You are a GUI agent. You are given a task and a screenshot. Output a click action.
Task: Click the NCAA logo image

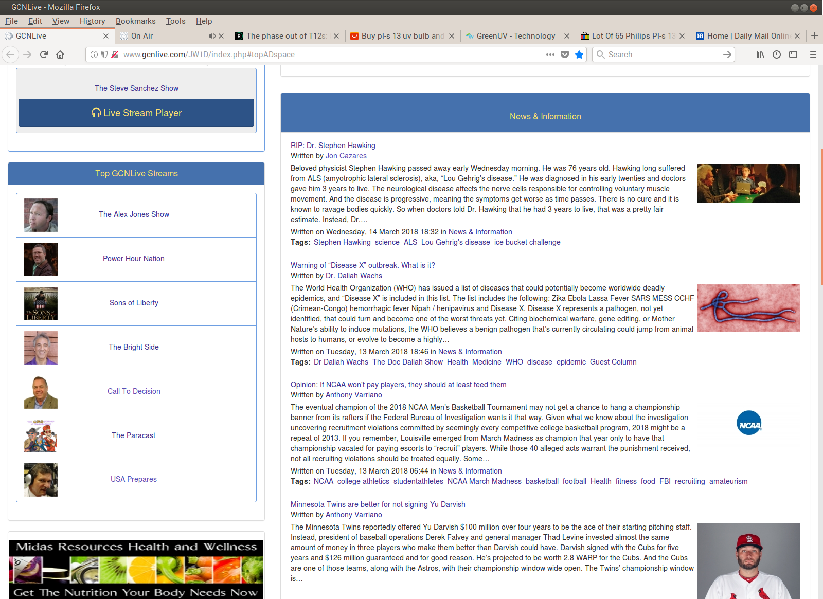click(x=748, y=423)
